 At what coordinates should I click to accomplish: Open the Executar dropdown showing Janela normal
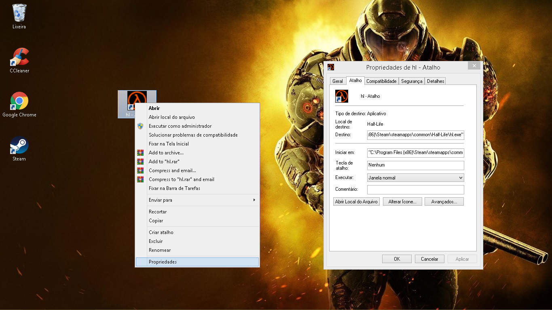tap(415, 178)
